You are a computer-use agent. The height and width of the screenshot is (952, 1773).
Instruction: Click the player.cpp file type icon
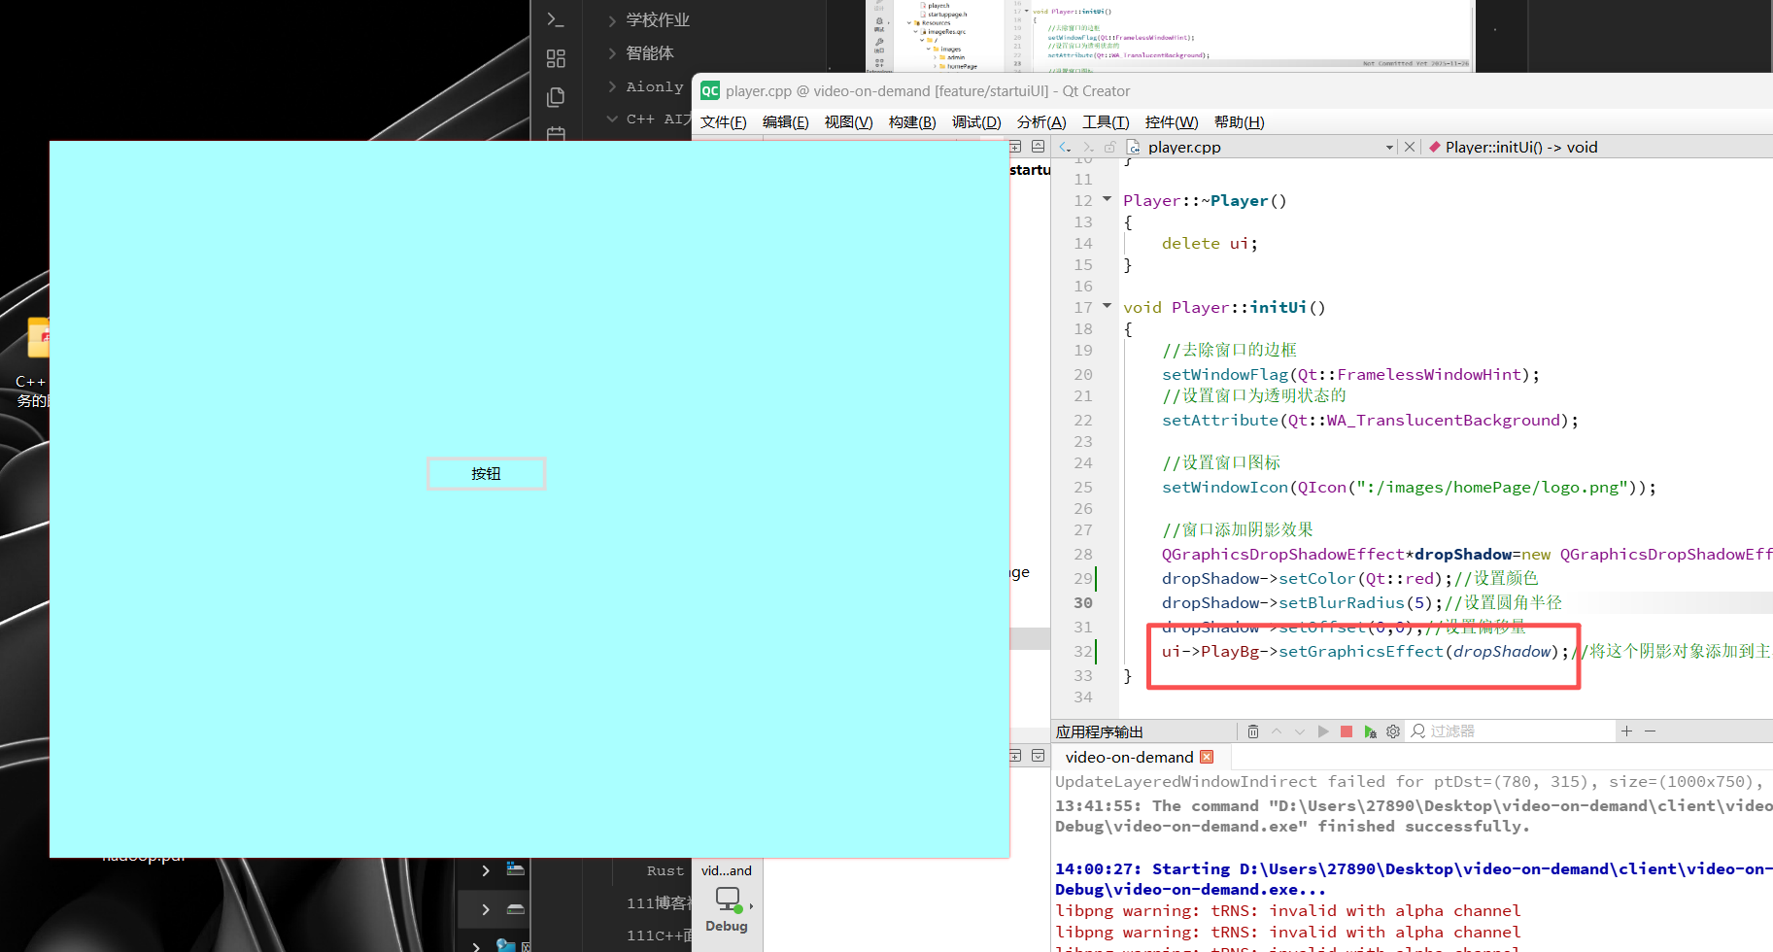pos(1133,147)
